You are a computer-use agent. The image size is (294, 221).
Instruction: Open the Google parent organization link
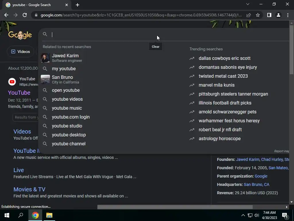tap(261, 176)
